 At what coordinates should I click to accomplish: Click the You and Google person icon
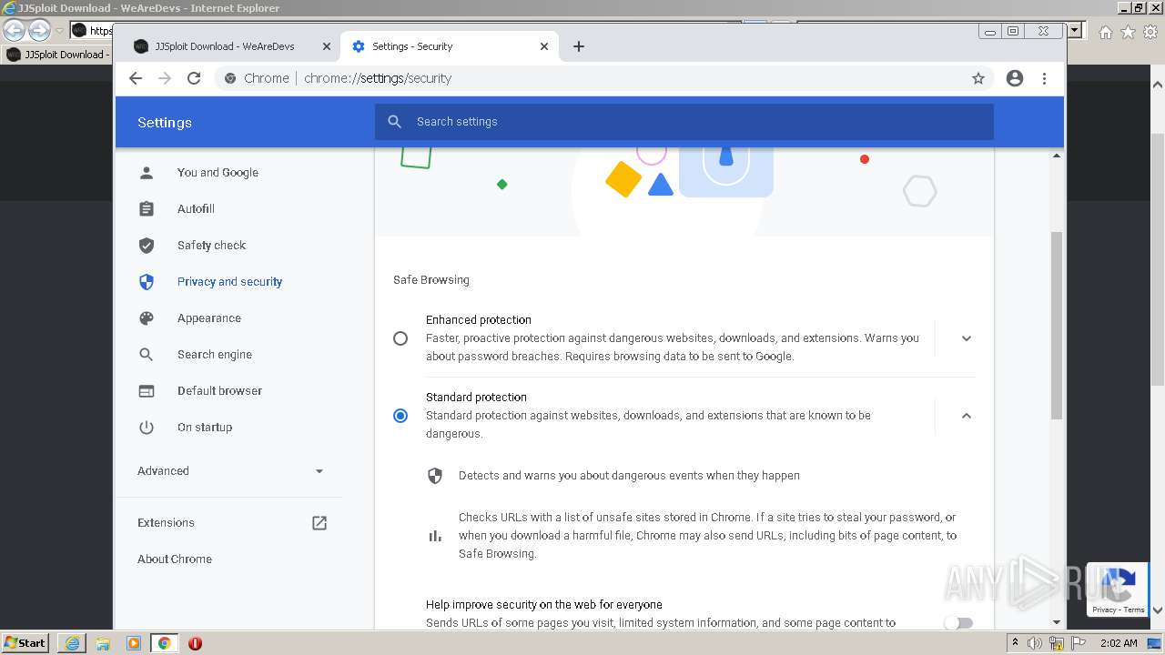(x=147, y=172)
